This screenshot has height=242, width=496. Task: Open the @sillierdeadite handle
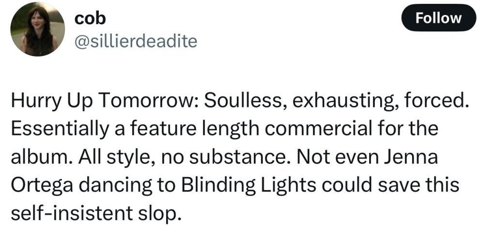coord(136,42)
